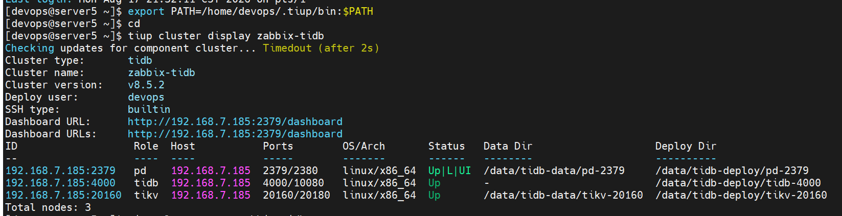842x216 pixels.
Task: Click the pd node ID 192.168.7.185:2379
Action: tap(60, 171)
